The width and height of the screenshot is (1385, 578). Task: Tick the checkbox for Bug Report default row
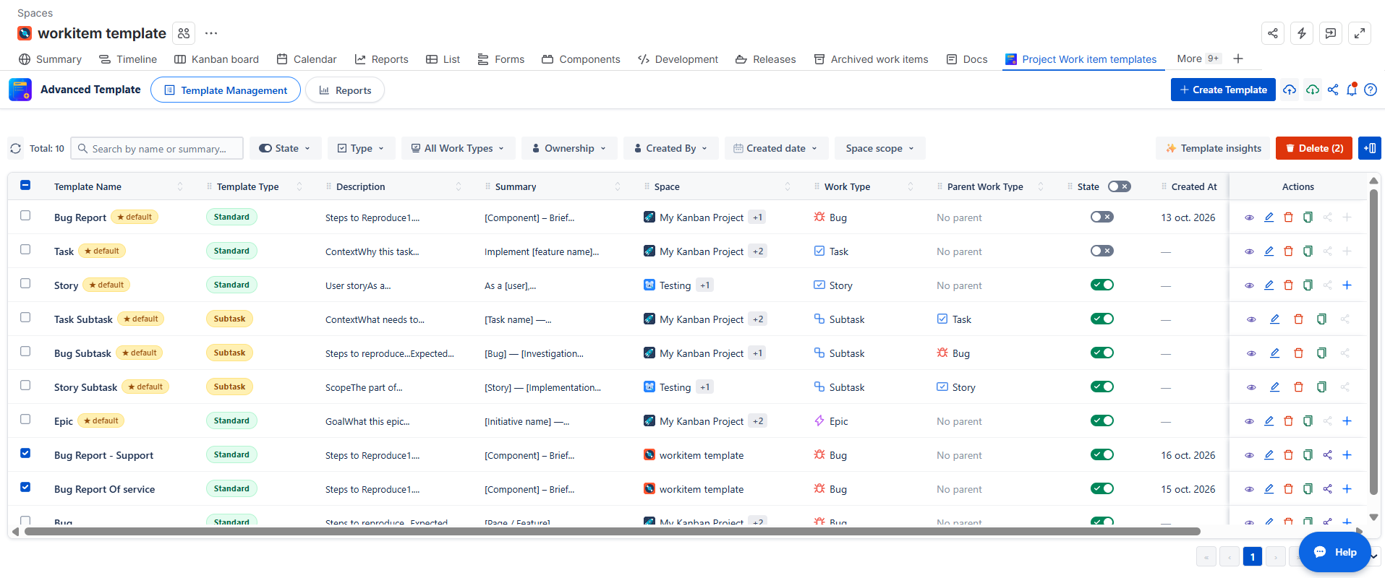click(25, 216)
